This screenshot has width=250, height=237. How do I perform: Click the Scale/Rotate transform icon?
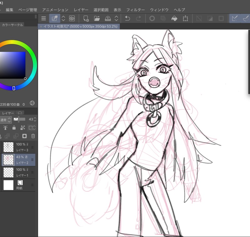click(185, 18)
